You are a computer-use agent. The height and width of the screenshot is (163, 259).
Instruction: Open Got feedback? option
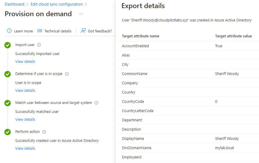100,31
